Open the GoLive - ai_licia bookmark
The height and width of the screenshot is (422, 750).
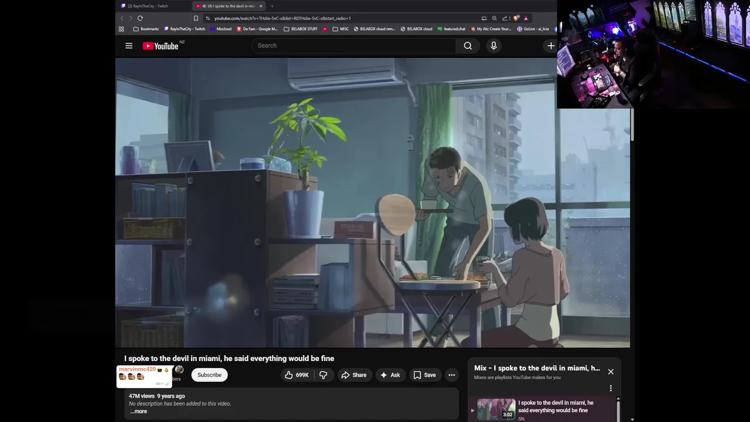coord(533,29)
